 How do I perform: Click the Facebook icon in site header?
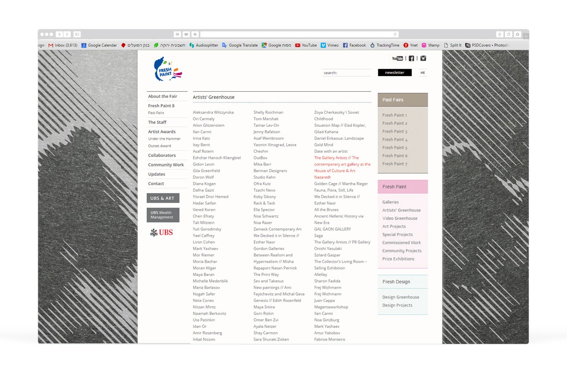pyautogui.click(x=411, y=58)
